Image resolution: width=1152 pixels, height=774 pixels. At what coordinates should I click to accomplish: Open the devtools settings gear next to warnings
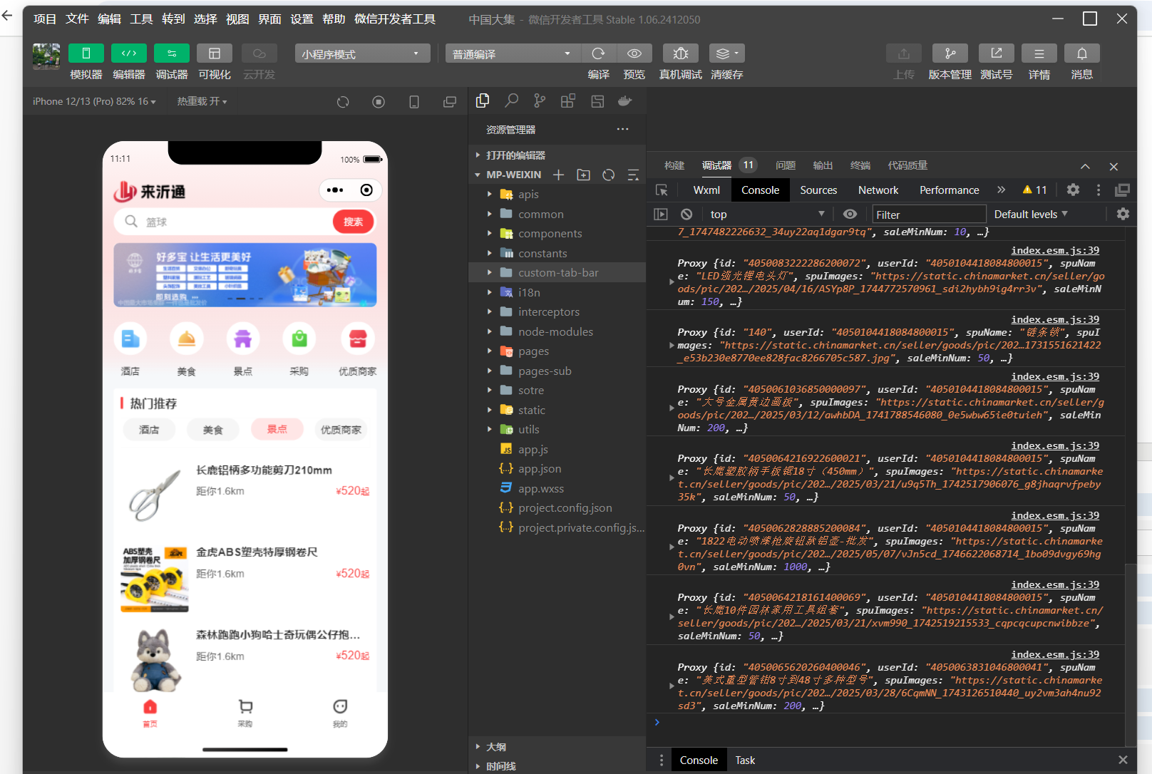(x=1073, y=190)
